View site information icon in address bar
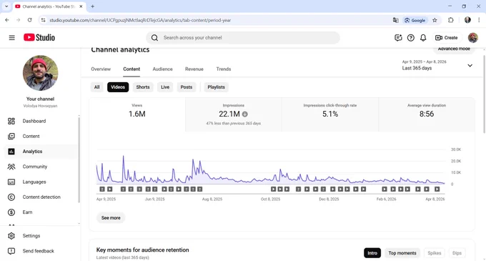Image resolution: width=486 pixels, height=261 pixels. pyautogui.click(x=44, y=20)
